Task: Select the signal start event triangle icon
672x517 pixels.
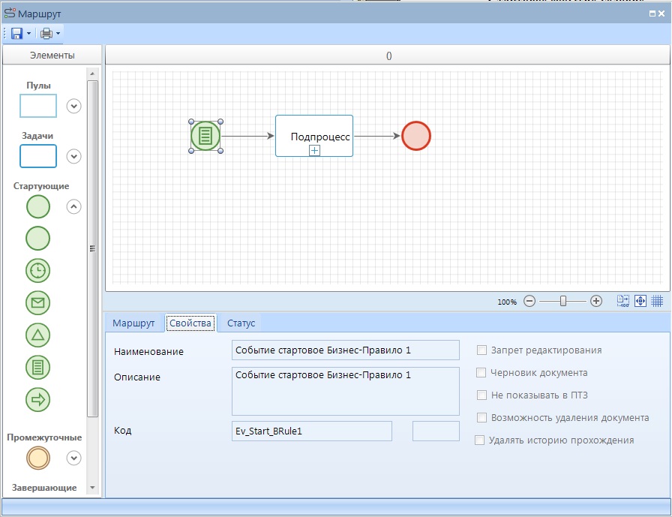Action: (38, 335)
